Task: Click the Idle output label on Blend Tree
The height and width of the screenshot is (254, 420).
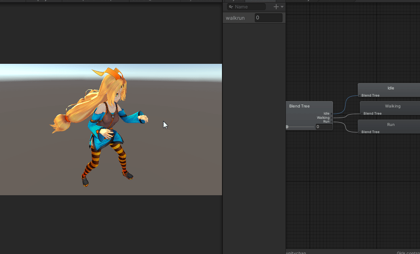Action: (x=327, y=114)
